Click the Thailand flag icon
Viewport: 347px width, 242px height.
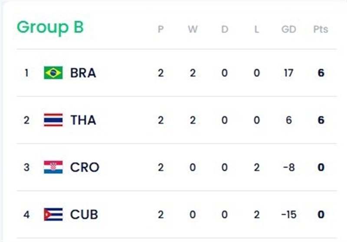point(53,120)
